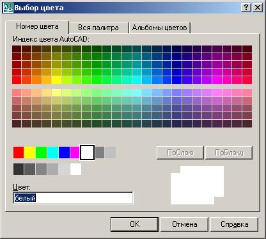Switch to the Вся палитра tab

click(x=98, y=28)
